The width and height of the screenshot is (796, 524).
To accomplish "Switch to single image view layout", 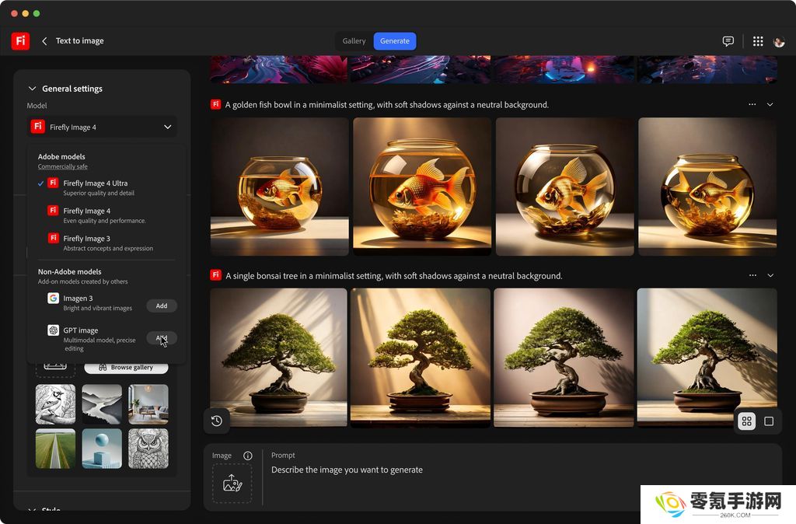I will tap(769, 421).
